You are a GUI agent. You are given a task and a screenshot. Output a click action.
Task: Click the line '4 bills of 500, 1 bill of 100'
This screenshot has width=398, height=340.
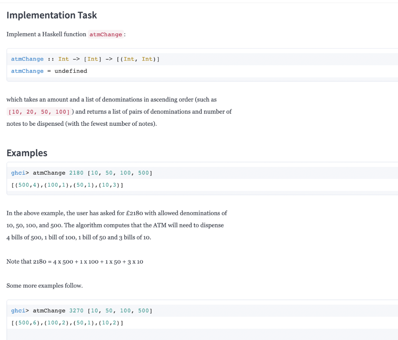pyautogui.click(x=79, y=238)
